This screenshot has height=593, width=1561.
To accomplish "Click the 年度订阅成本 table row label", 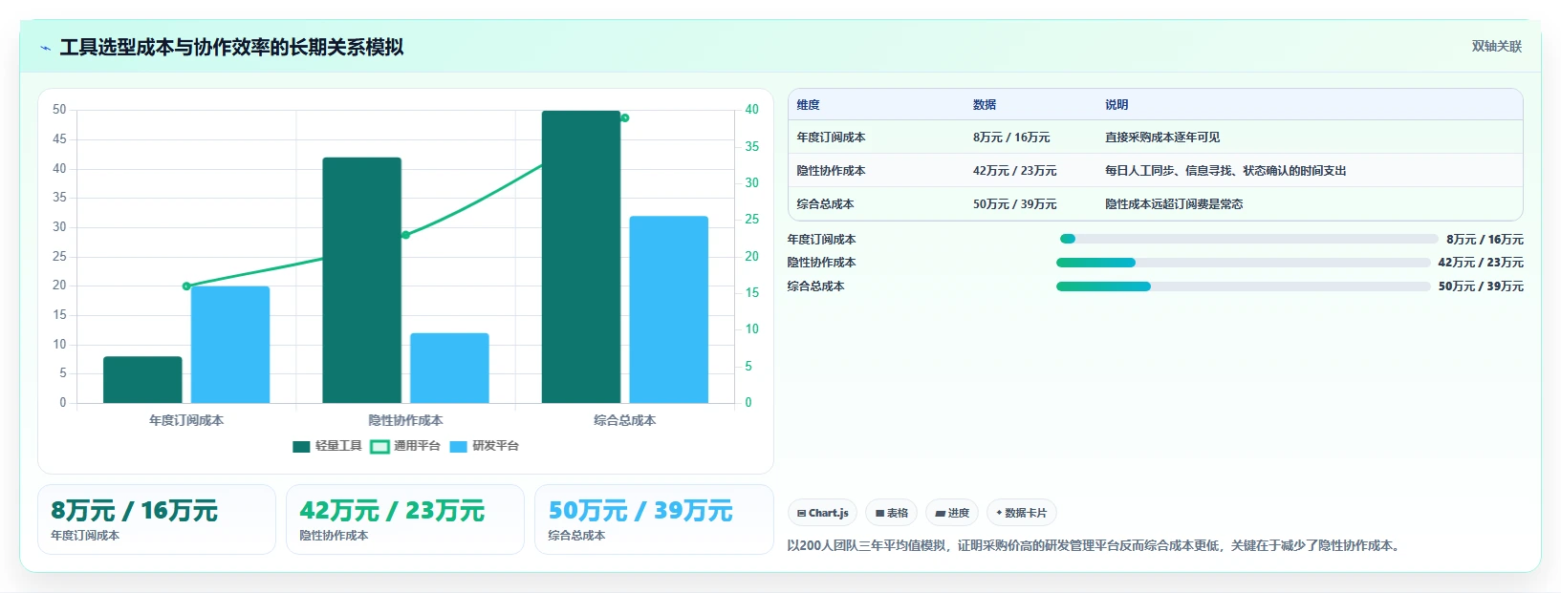I will click(x=832, y=138).
